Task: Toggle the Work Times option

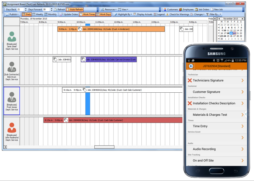Action: (87, 14)
